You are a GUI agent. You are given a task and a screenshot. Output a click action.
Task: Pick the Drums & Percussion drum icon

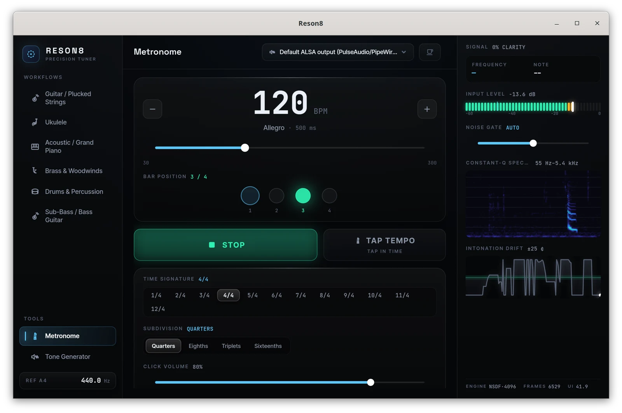(35, 192)
